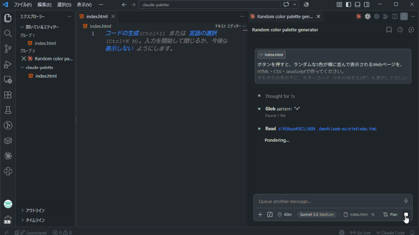Screen dimensions: 419x235
Task: Switch to the index.html editor tab
Action: click(x=97, y=16)
